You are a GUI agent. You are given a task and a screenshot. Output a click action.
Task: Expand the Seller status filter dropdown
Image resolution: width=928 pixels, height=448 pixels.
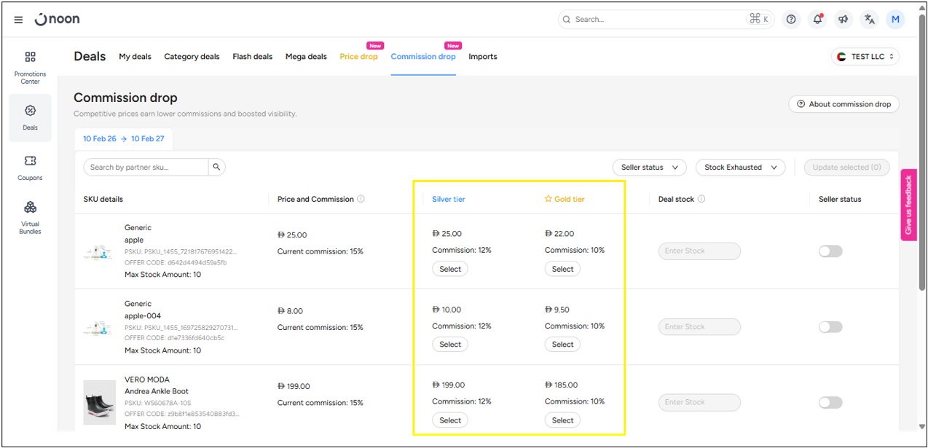(x=649, y=168)
